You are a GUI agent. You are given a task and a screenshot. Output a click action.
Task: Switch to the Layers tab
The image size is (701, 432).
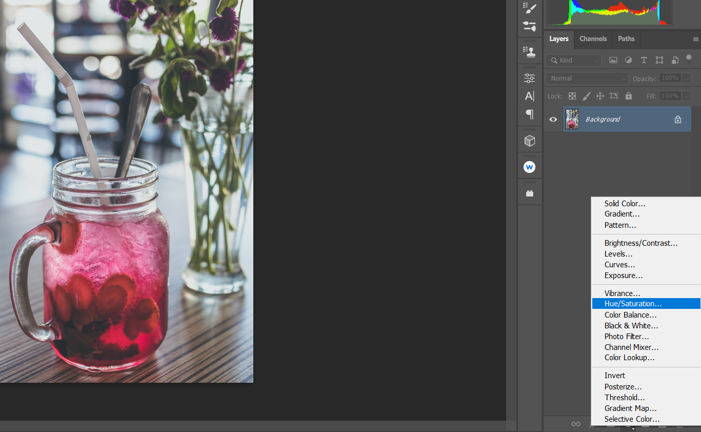click(x=559, y=39)
